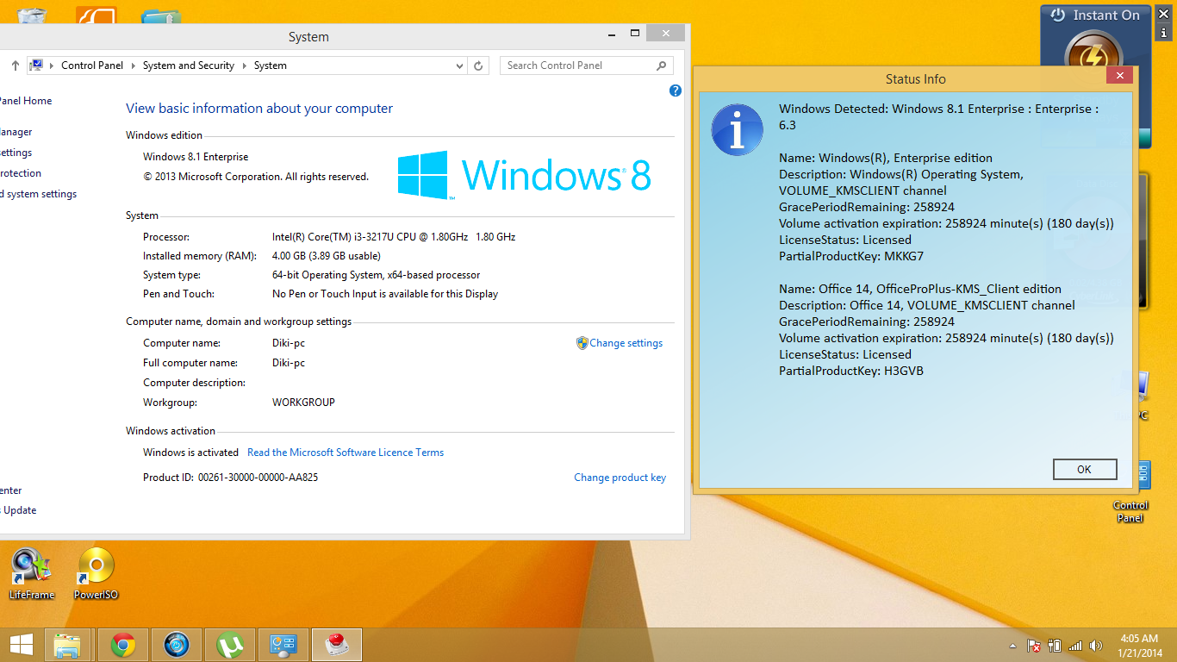Minimize the System window
The height and width of the screenshot is (662, 1177).
pos(612,33)
